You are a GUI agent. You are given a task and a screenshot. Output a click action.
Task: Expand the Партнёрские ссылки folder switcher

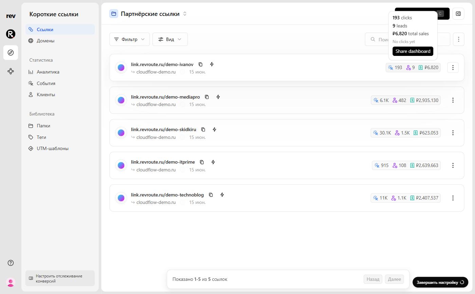(x=185, y=14)
